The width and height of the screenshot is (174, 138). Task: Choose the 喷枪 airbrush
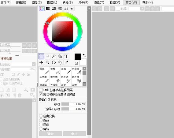pos(55,71)
